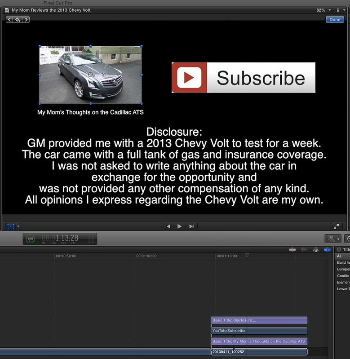Play the project in the viewer
350x359 pixels.
(x=180, y=226)
